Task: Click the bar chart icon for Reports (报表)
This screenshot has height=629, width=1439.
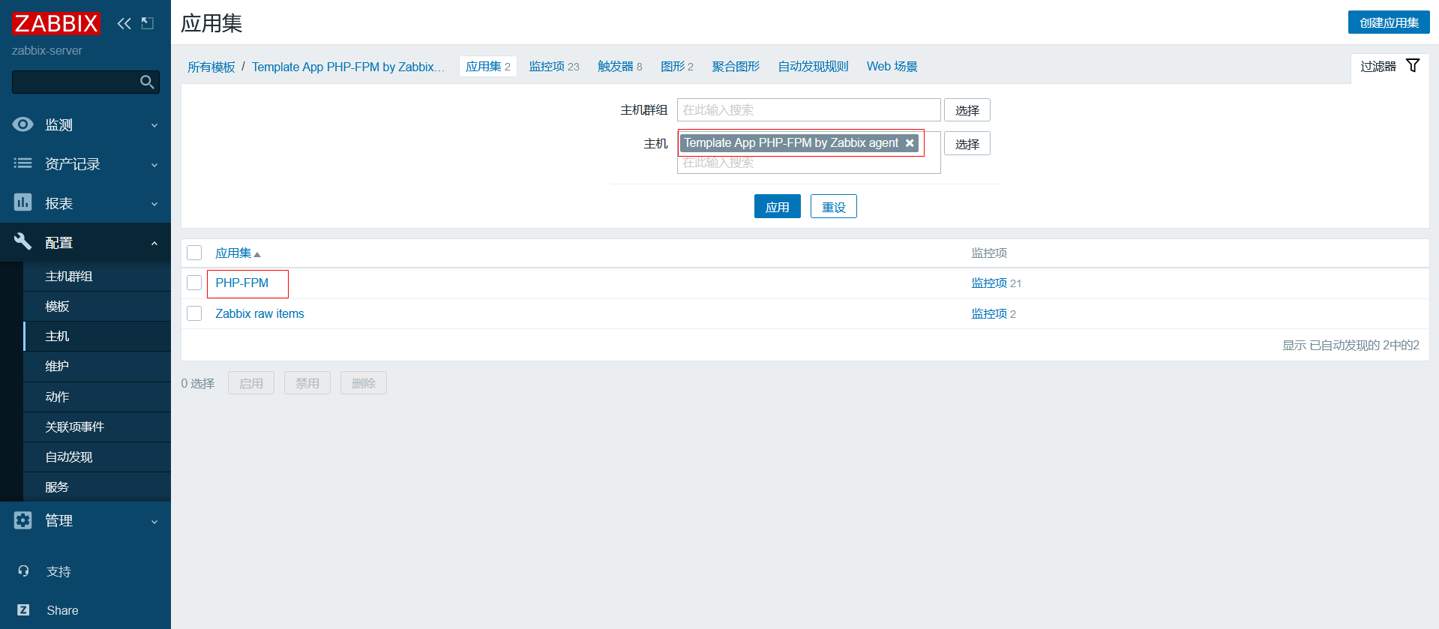Action: [x=23, y=202]
